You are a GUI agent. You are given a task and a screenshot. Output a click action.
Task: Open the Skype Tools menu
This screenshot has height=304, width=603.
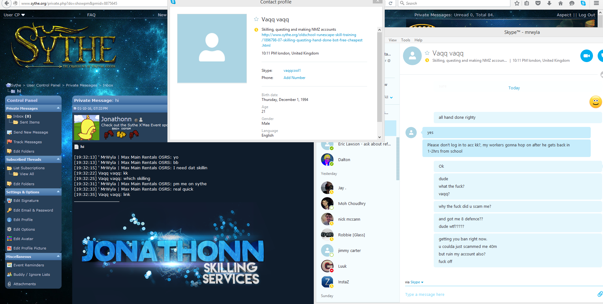405,40
